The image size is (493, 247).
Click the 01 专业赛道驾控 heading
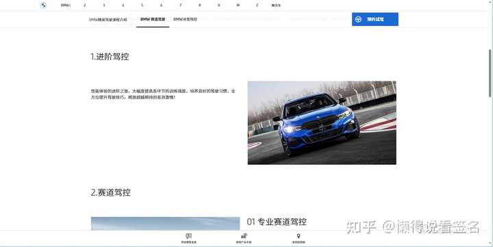pyautogui.click(x=277, y=222)
